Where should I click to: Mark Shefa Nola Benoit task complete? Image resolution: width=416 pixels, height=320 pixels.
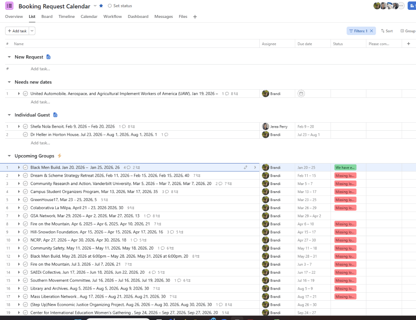pos(25,127)
